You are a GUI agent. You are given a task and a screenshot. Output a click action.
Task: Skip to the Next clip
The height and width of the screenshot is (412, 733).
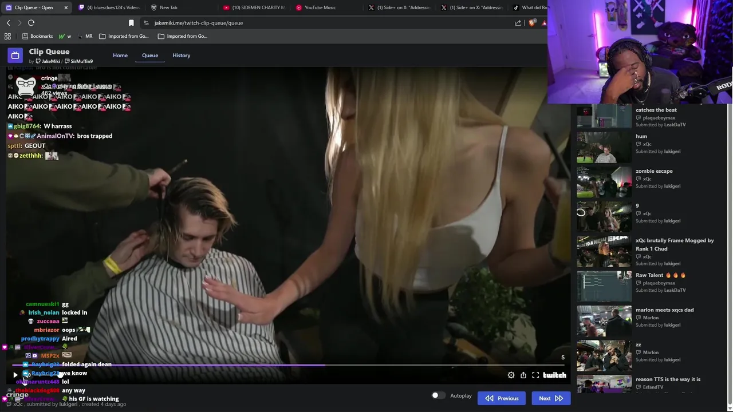point(551,398)
